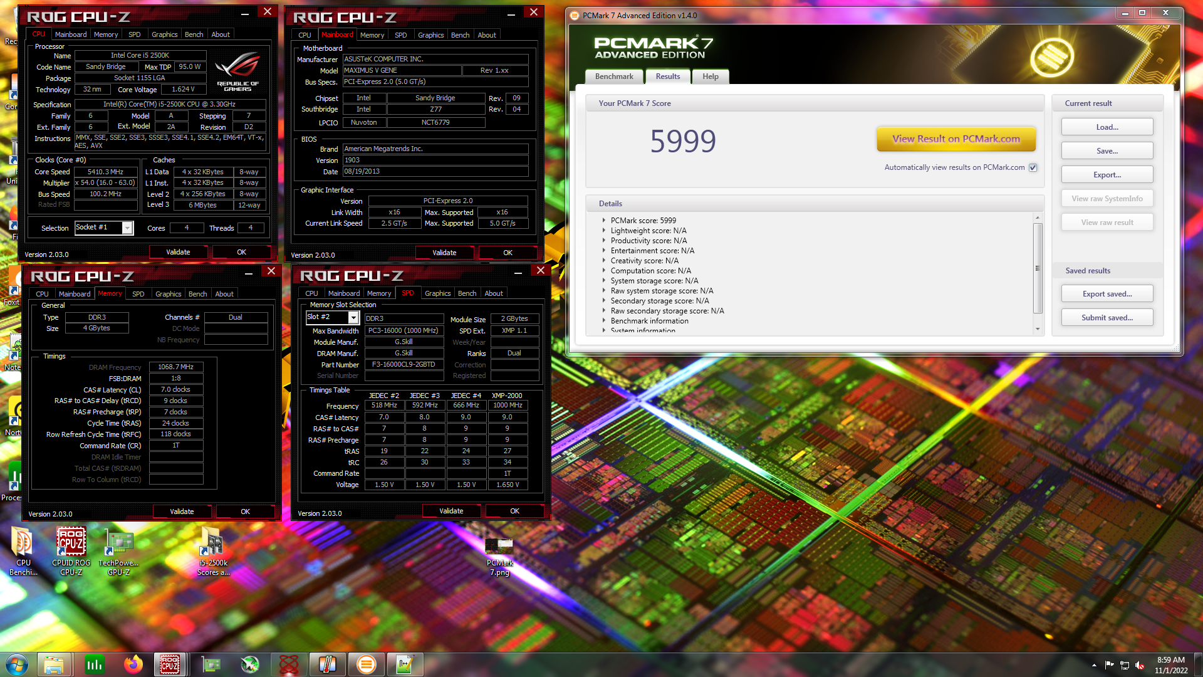This screenshot has width=1203, height=677.
Task: Click Validate in the Memory window
Action: coord(182,512)
